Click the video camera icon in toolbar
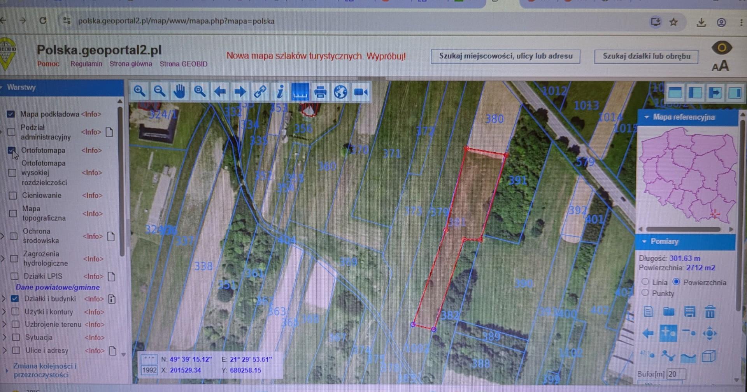 [361, 92]
